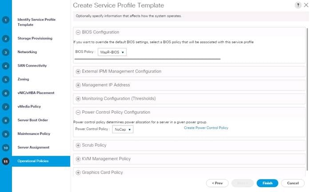311x192 pixels.
Task: Click the Prev button
Action: (x=217, y=183)
